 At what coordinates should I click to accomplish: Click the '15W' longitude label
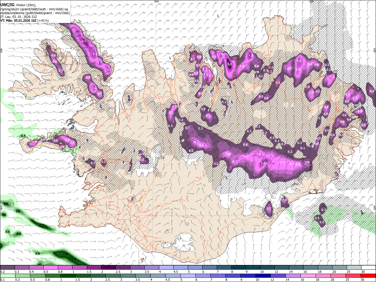pos(311,1)
